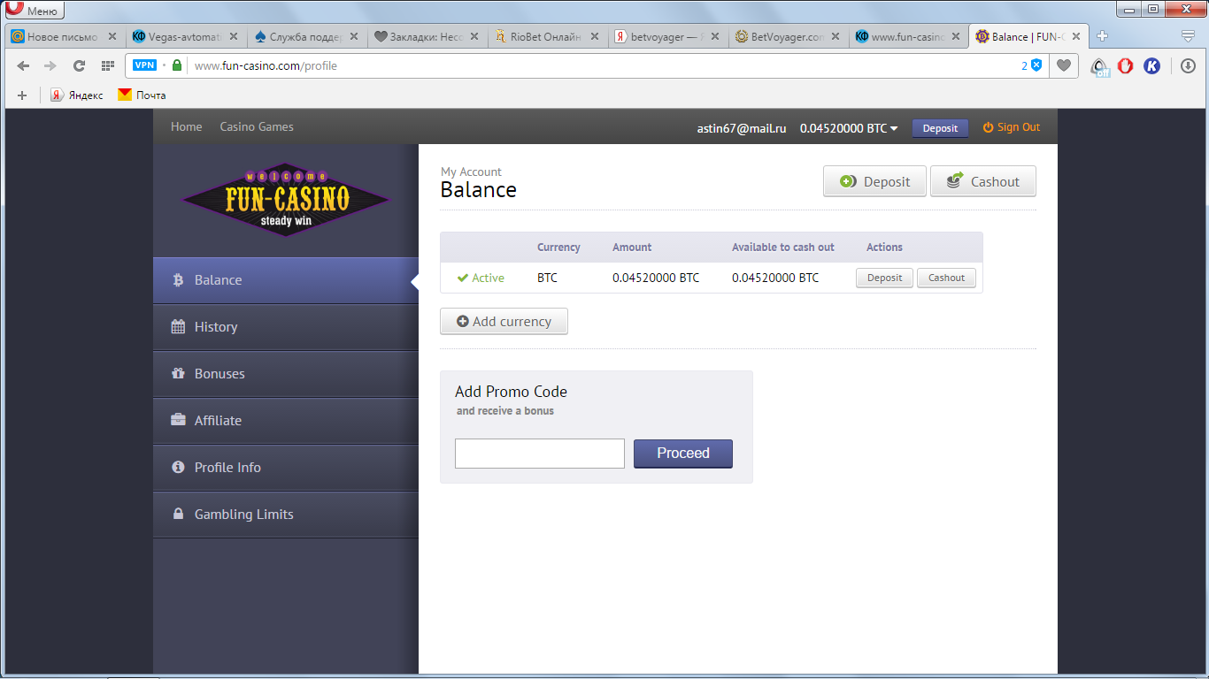Open Affiliate in the sidebar
Screen dimensions: 1209x679
[286, 421]
